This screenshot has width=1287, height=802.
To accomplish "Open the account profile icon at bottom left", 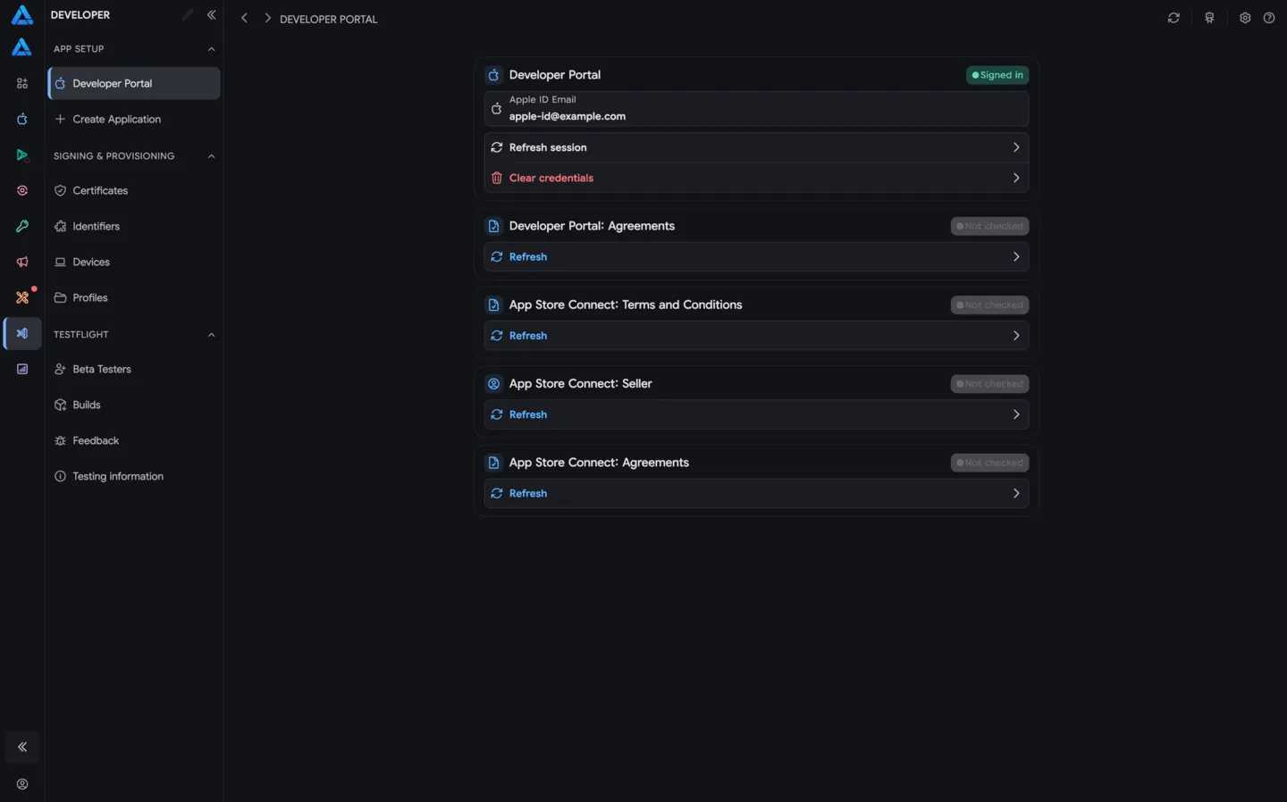I will pos(22,784).
